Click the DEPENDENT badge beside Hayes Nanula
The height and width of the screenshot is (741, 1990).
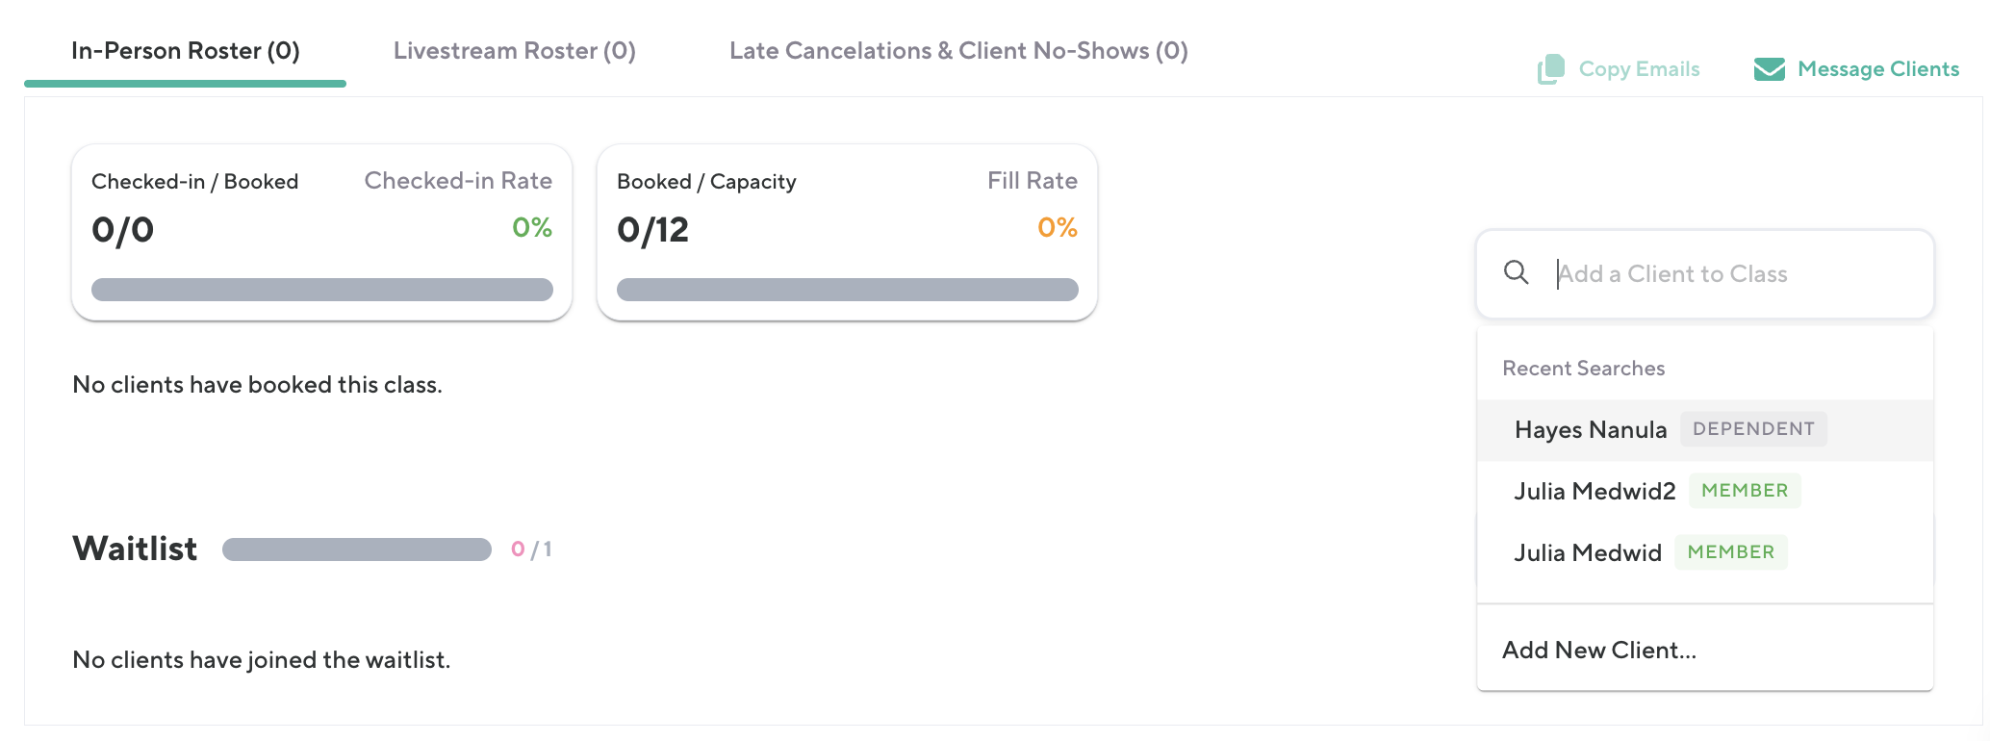click(1753, 429)
